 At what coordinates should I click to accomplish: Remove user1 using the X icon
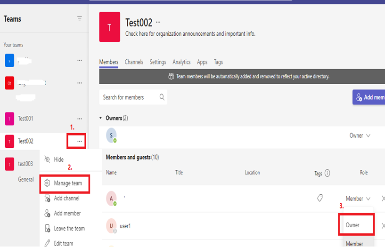(383, 226)
